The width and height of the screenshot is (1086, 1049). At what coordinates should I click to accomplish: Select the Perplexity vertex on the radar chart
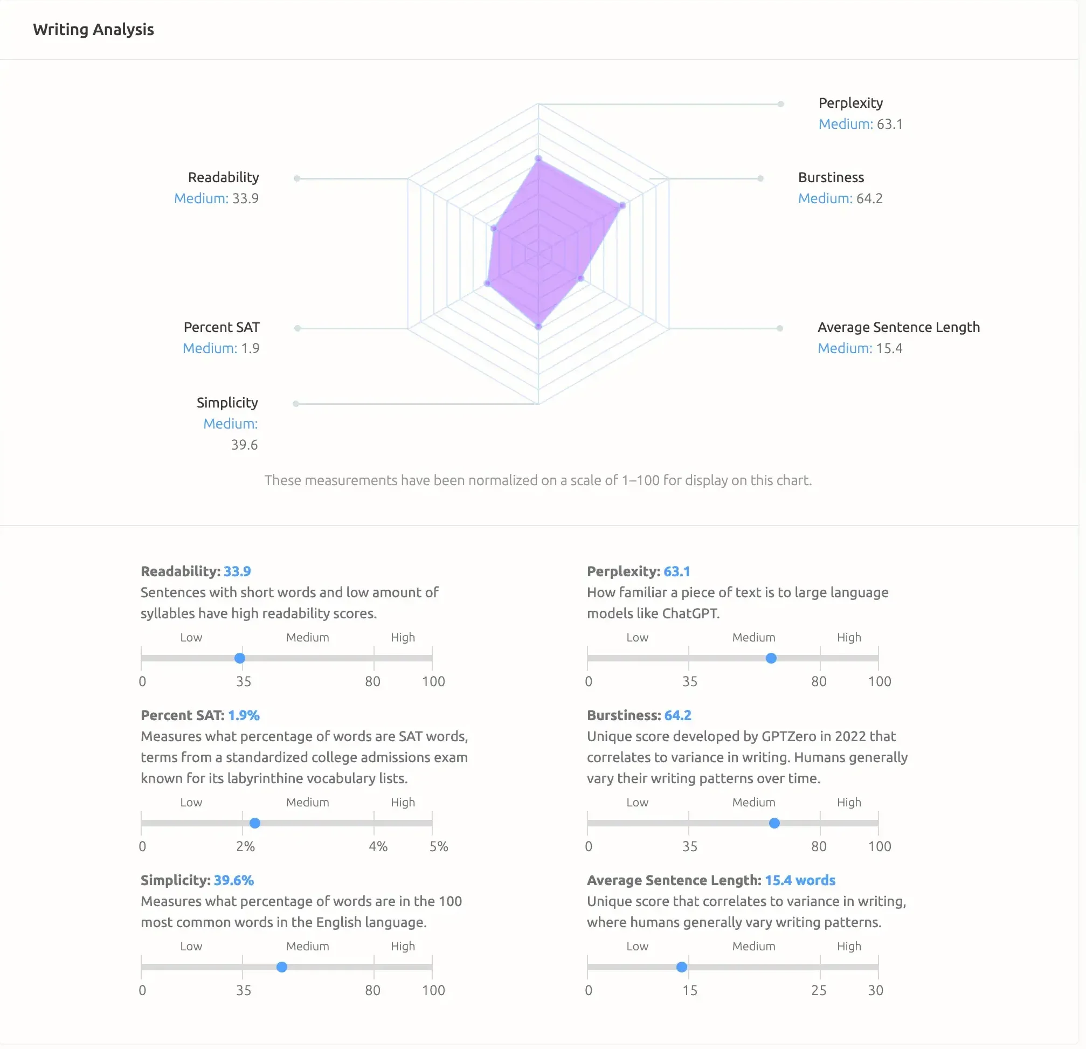[538, 158]
